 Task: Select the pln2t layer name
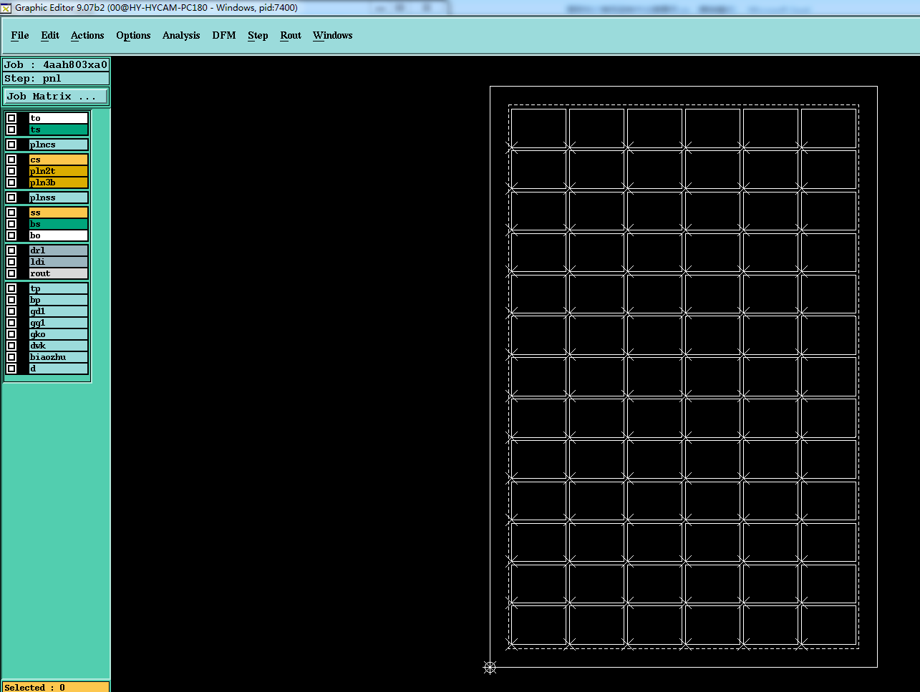pyautogui.click(x=59, y=171)
